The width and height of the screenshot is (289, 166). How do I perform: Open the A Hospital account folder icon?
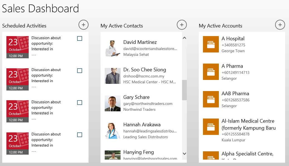coord(211,44)
